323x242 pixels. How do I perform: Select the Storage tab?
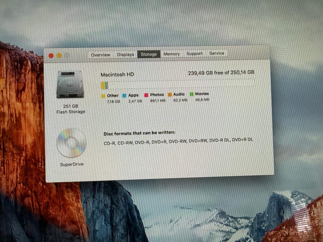[x=149, y=54]
